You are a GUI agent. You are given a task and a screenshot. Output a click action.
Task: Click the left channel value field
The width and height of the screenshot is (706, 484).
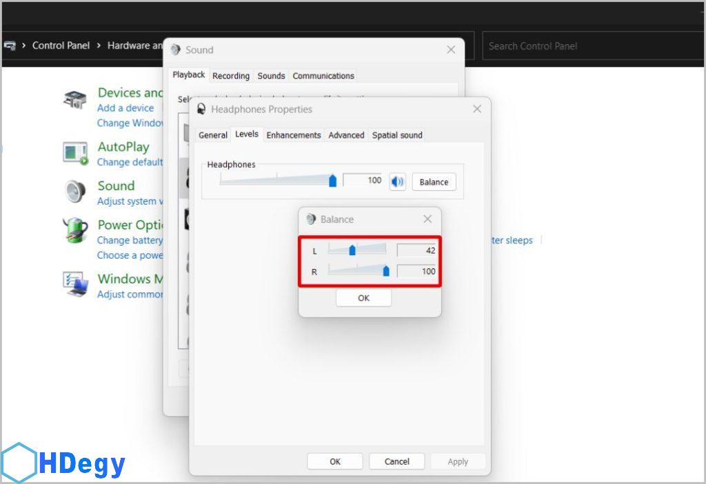pyautogui.click(x=417, y=251)
